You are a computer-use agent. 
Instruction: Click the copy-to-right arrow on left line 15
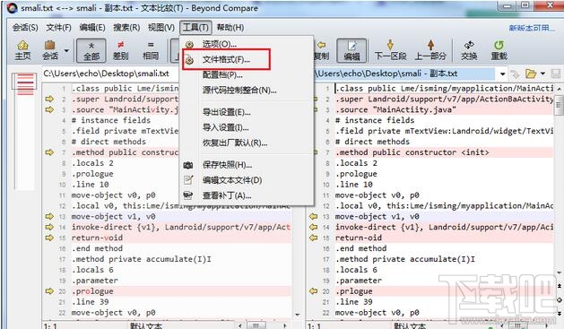pos(49,238)
